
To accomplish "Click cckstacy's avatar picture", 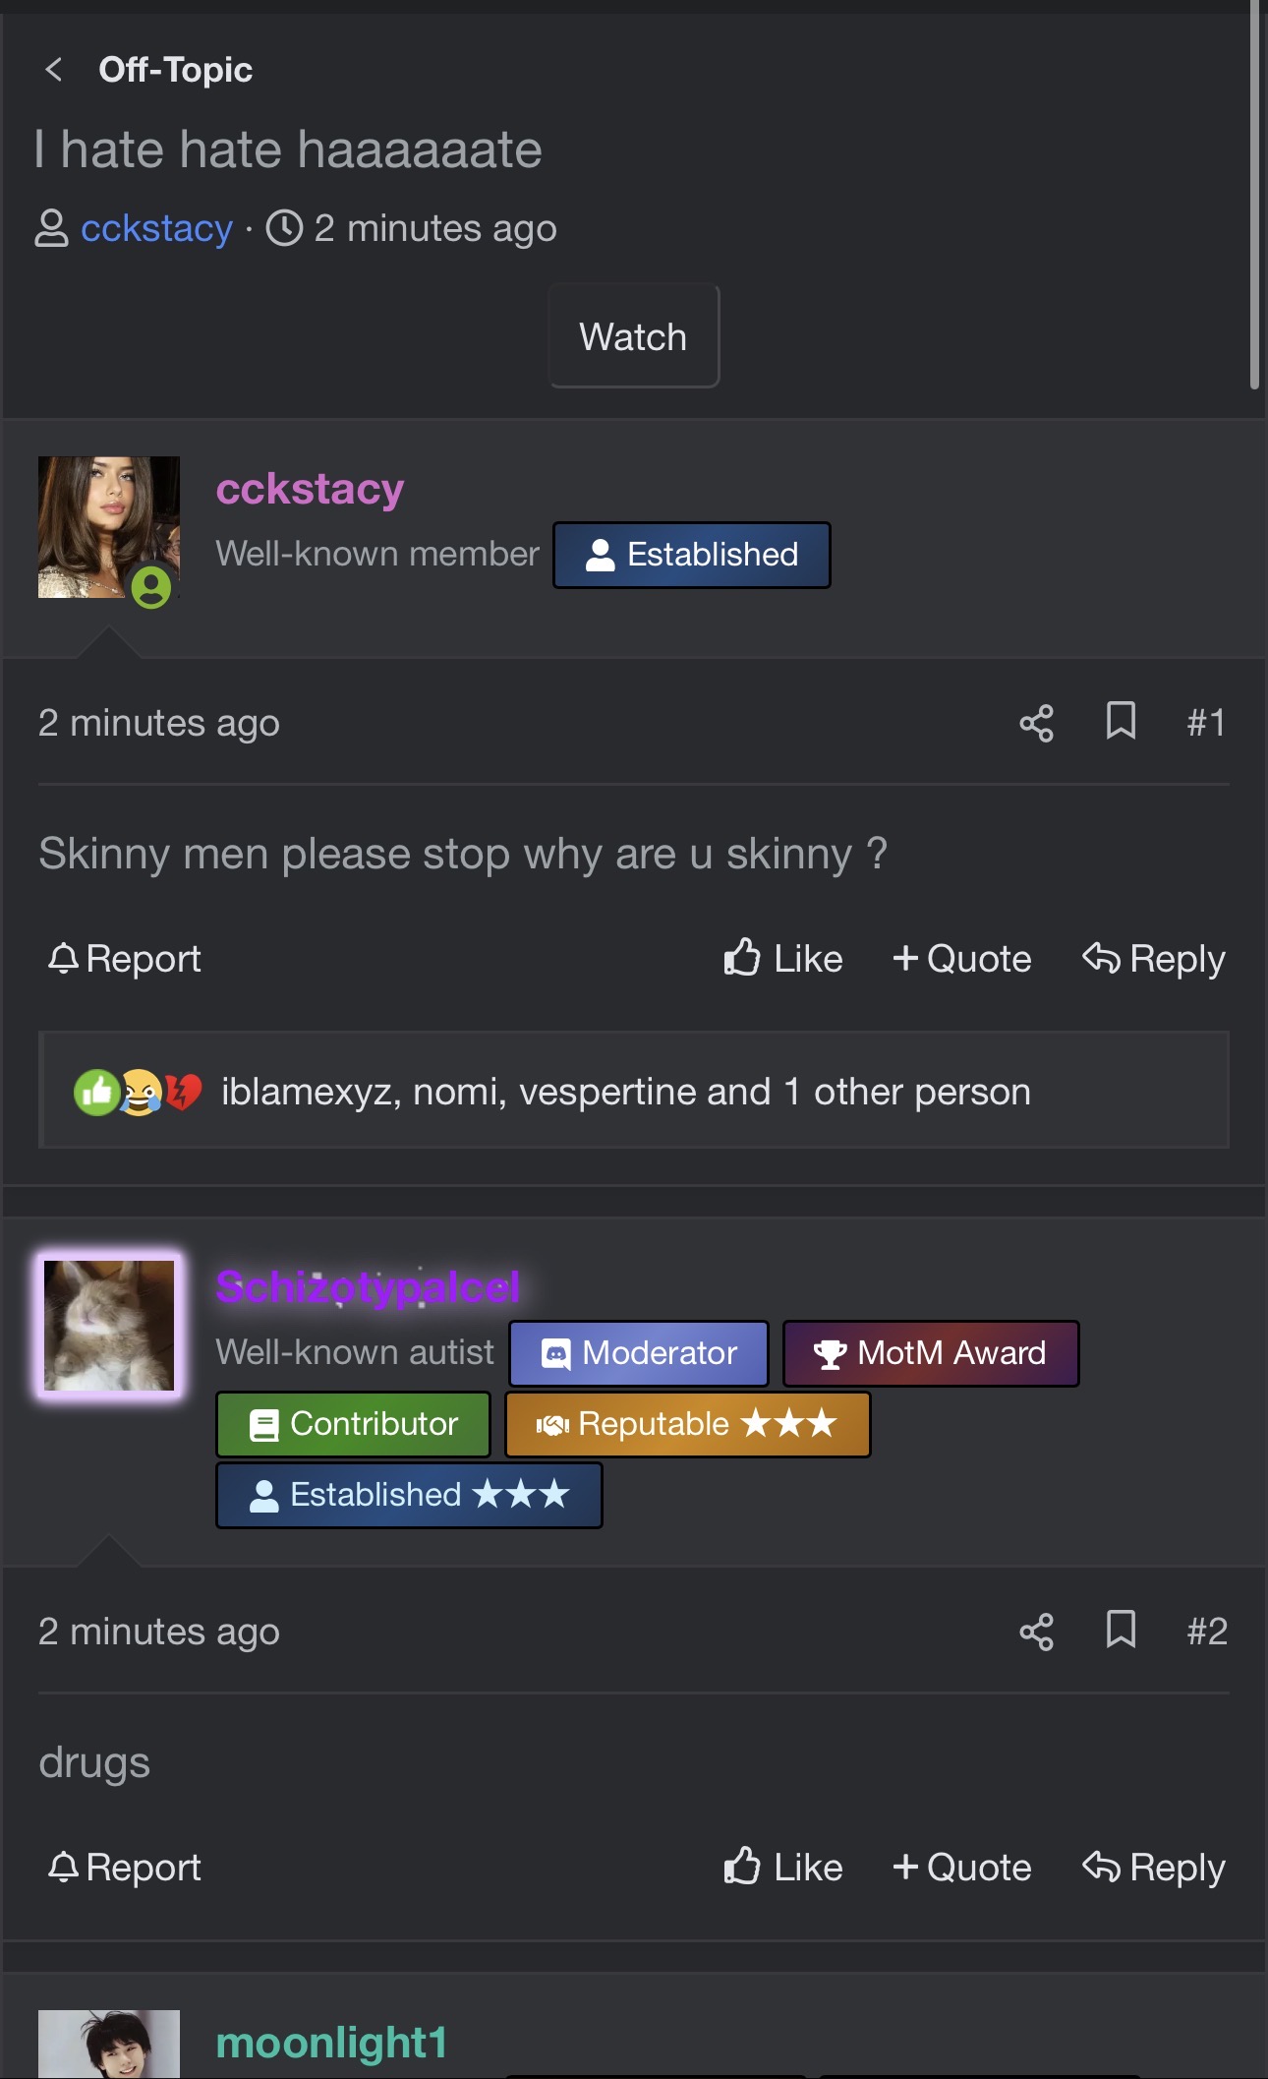I will tap(109, 527).
